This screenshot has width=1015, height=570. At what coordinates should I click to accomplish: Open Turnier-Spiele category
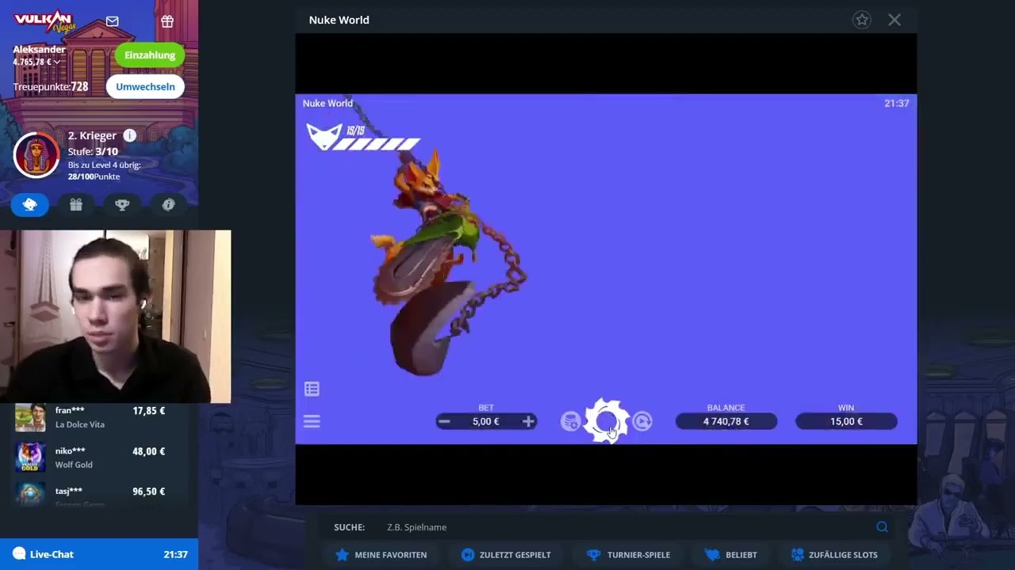pos(628,555)
